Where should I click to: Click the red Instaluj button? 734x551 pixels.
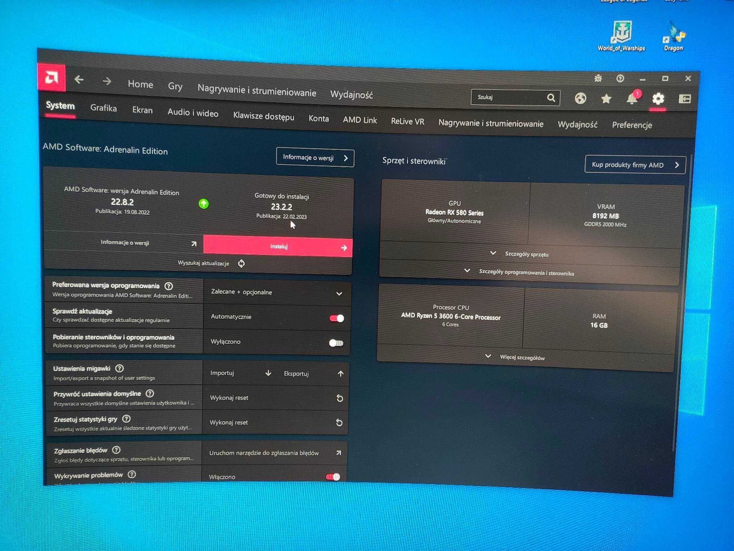click(x=278, y=246)
